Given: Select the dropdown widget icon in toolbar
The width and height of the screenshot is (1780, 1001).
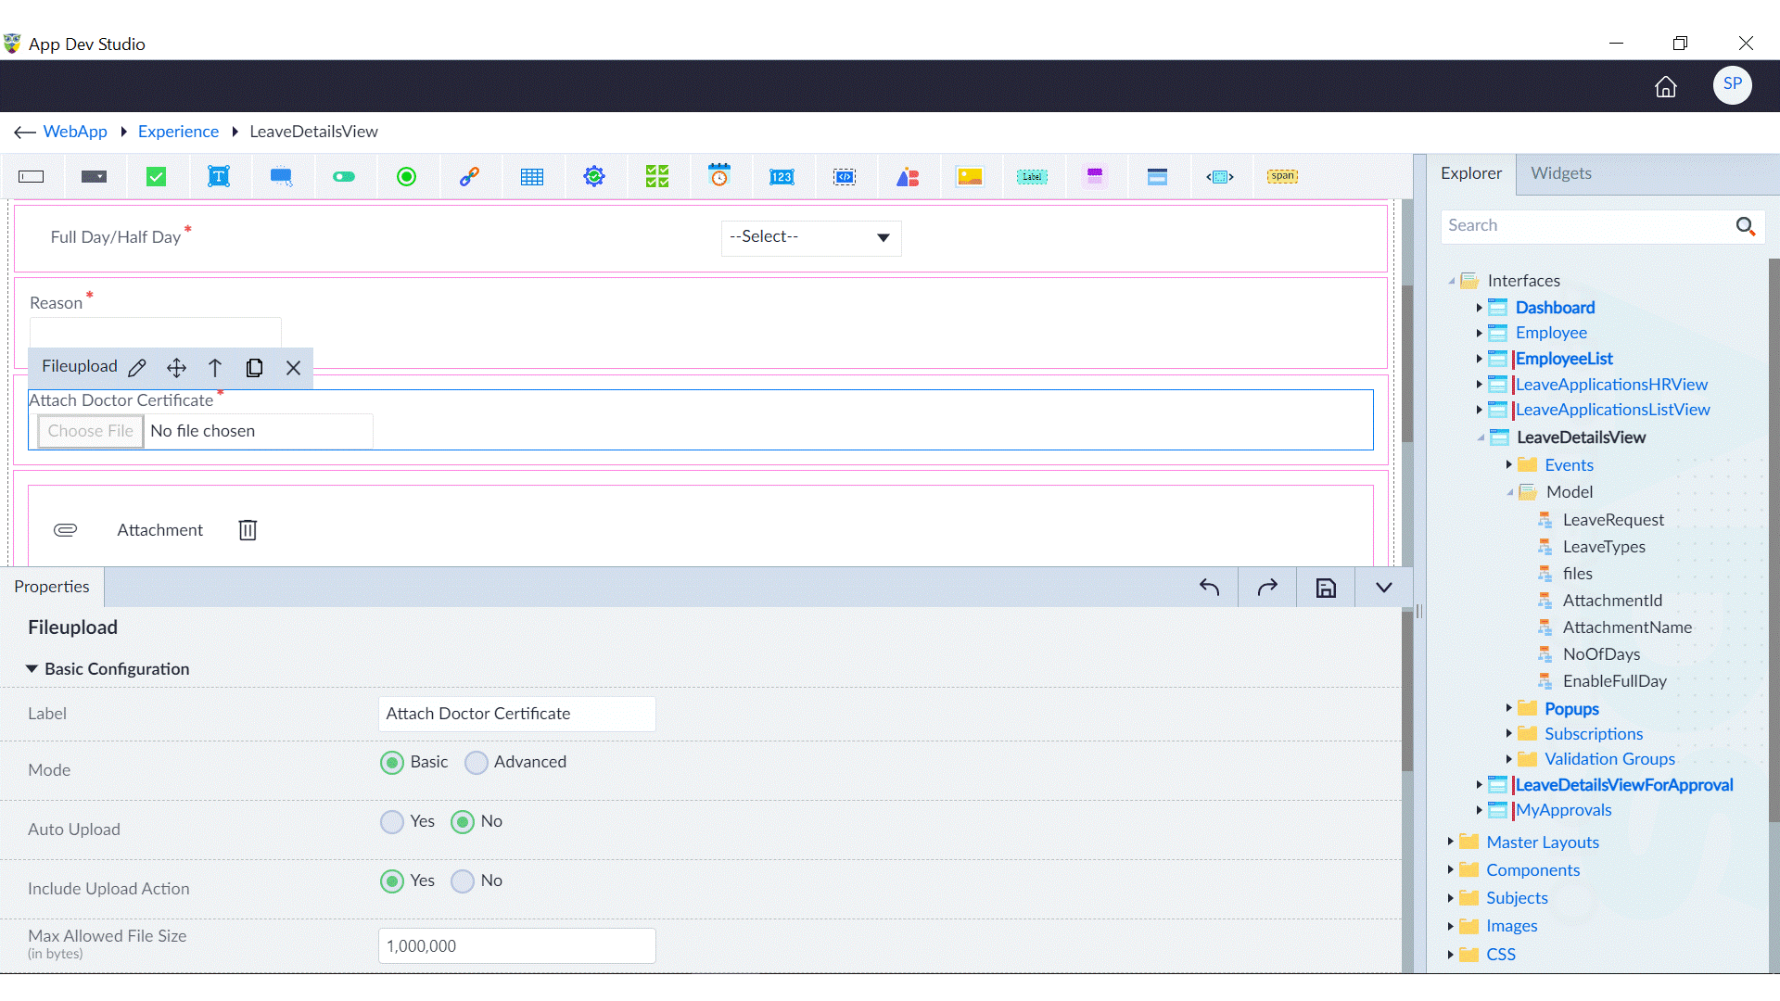Looking at the screenshot, I should 94,177.
